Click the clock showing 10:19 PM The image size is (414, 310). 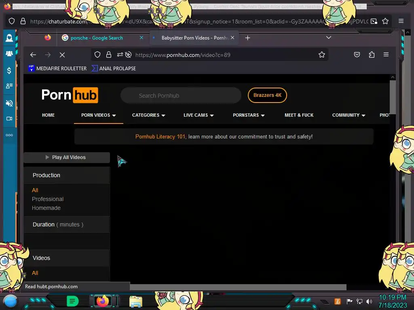point(392,297)
